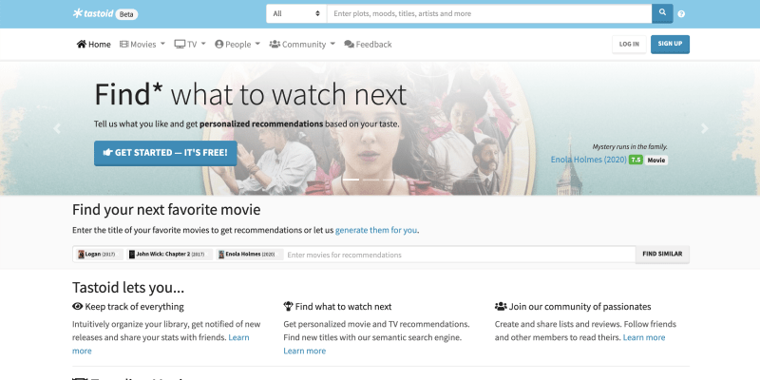Screen dimensions: 760x380
Task: Focus the movie recommendations input field
Action: [458, 255]
